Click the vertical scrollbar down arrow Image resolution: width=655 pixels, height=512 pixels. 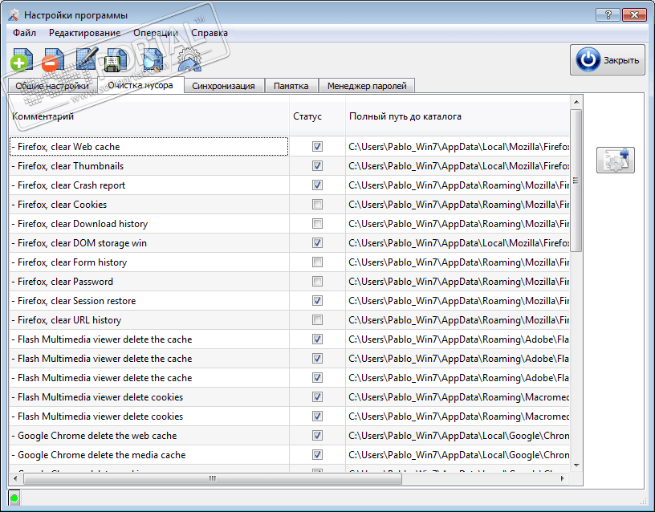576,465
